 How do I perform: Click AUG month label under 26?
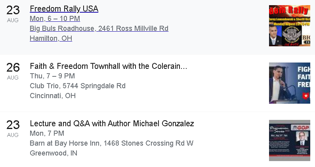coord(13,78)
